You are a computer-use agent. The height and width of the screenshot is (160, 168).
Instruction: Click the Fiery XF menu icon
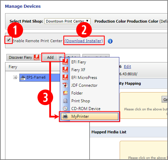65,70
